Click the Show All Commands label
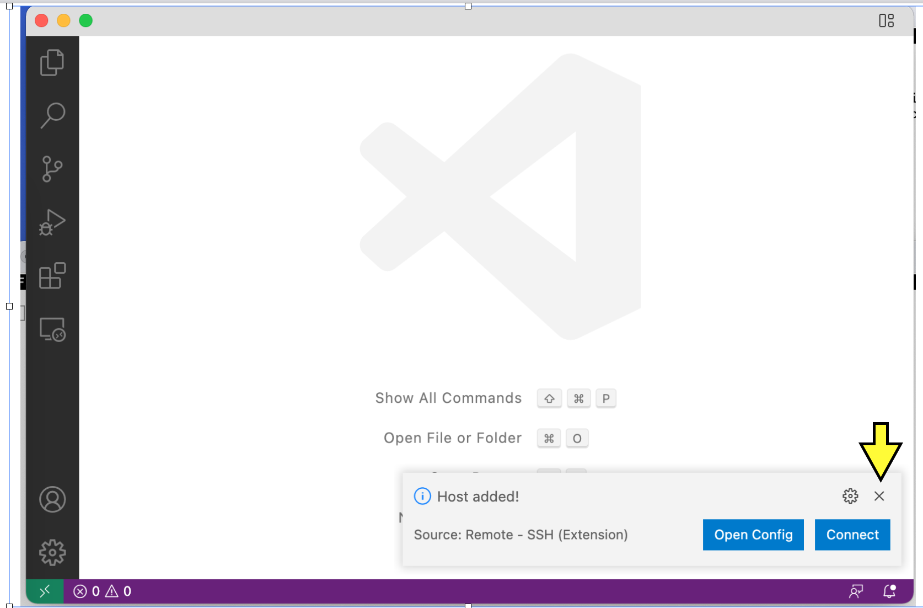The width and height of the screenshot is (923, 608). pos(448,398)
